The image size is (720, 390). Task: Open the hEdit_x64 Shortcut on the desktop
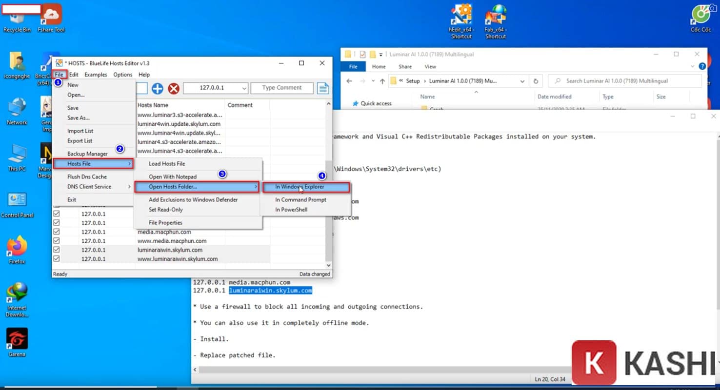click(461, 15)
